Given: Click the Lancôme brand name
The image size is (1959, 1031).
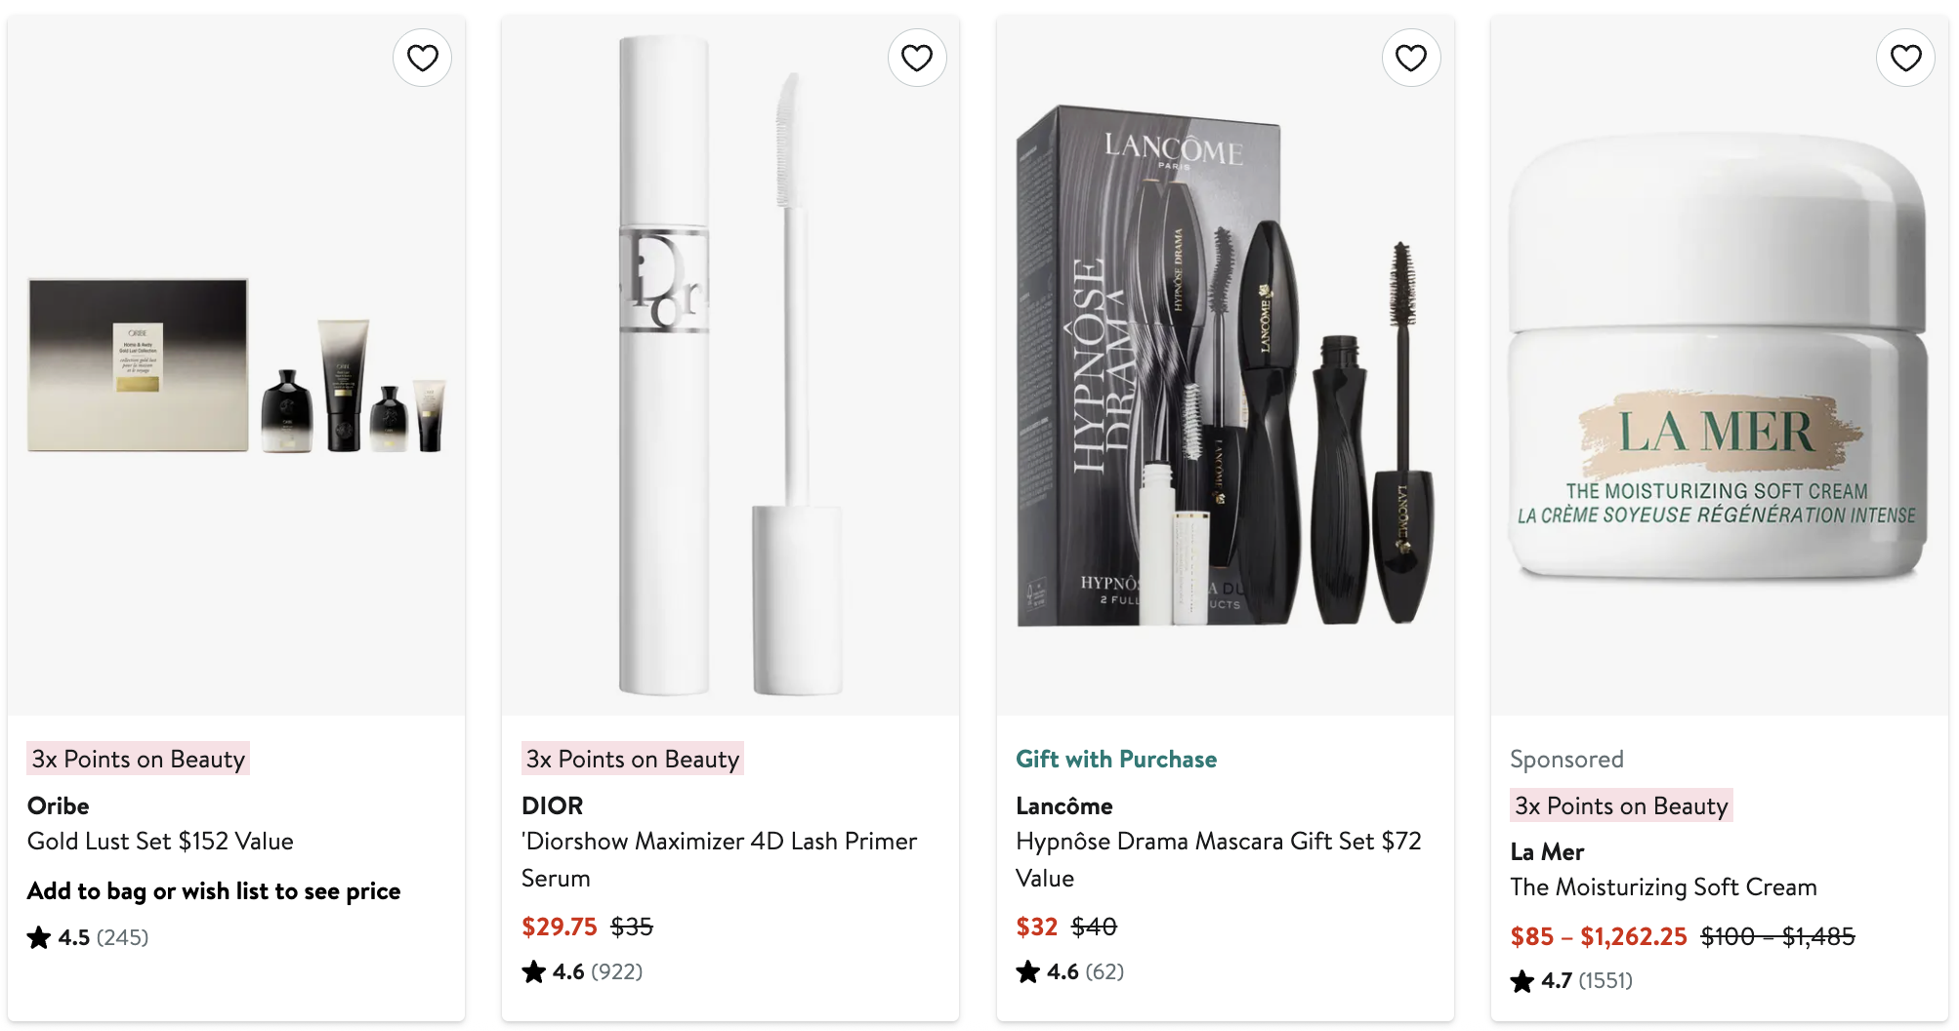Looking at the screenshot, I should 1063,806.
